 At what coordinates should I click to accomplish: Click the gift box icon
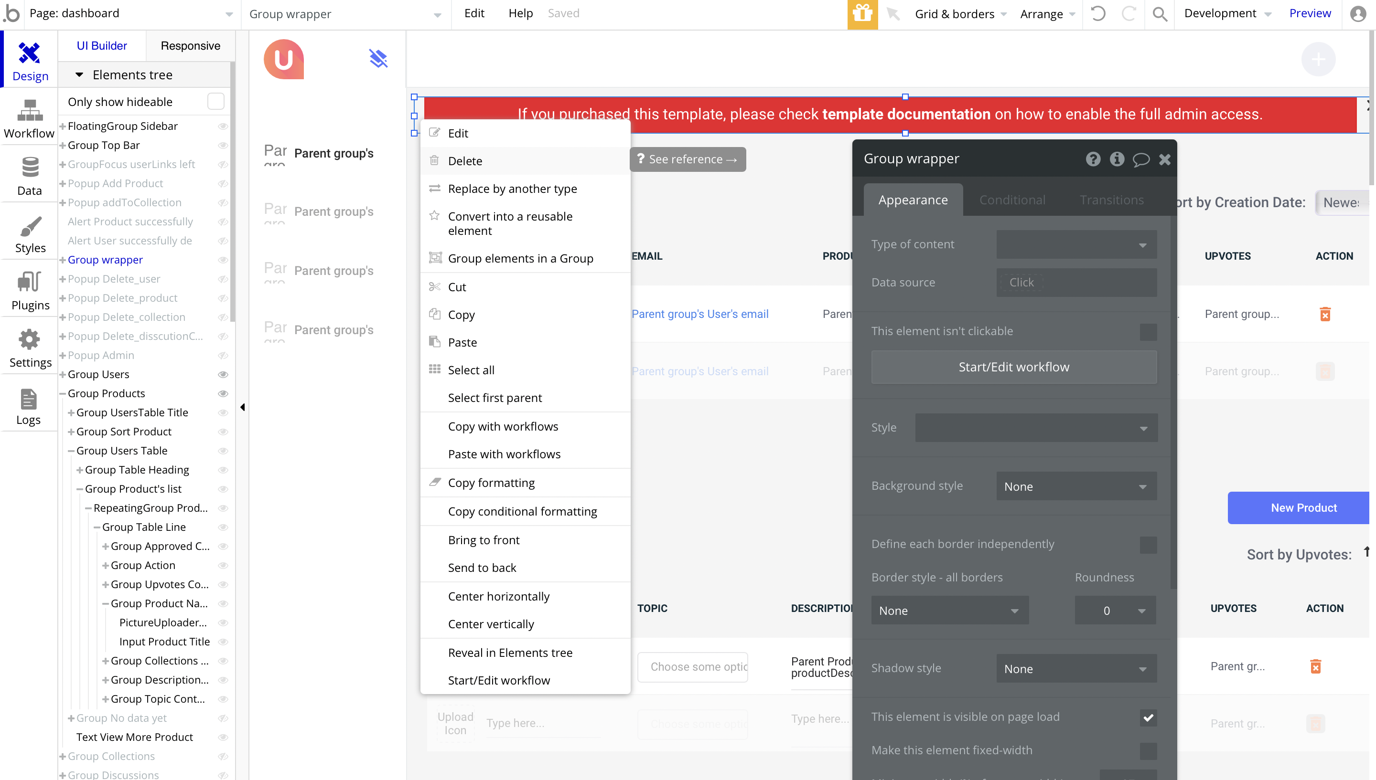pos(862,14)
